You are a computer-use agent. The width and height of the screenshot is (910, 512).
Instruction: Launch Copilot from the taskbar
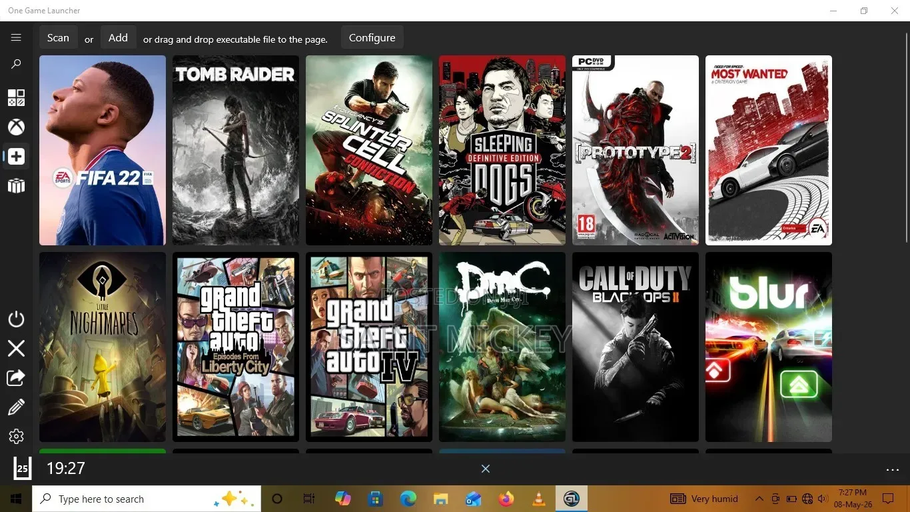click(343, 499)
